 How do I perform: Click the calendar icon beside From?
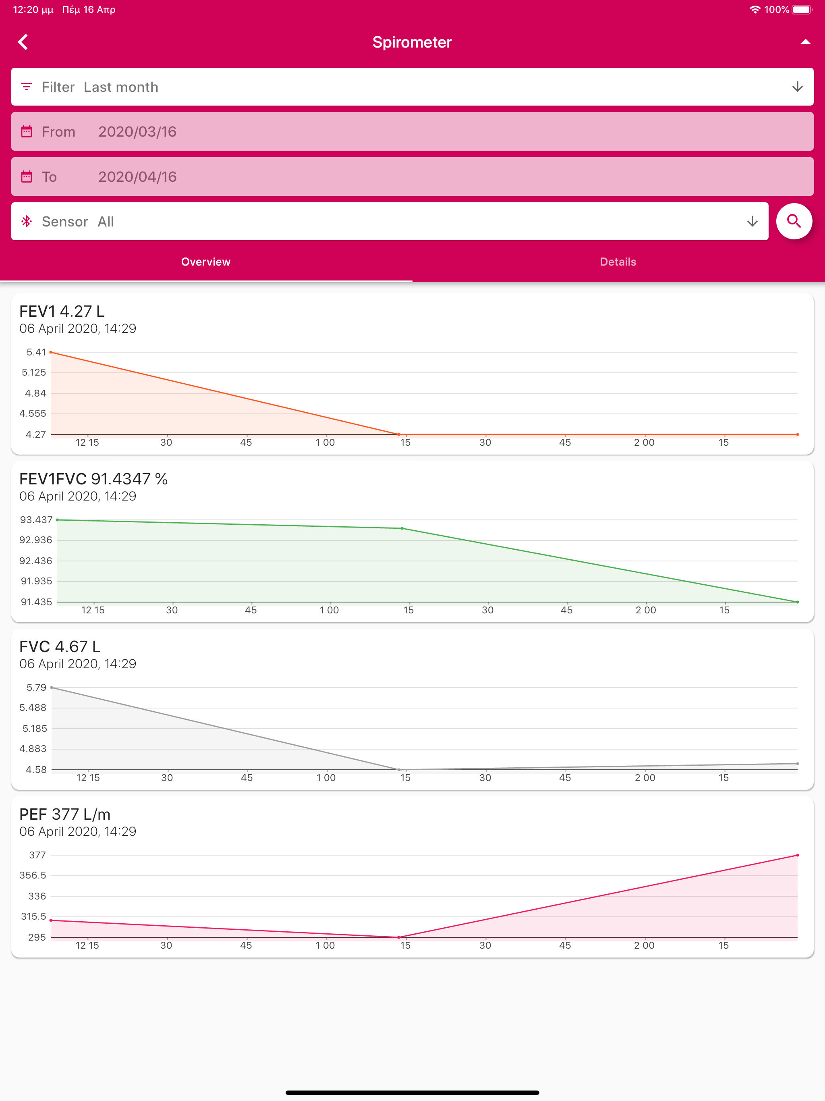tap(27, 132)
